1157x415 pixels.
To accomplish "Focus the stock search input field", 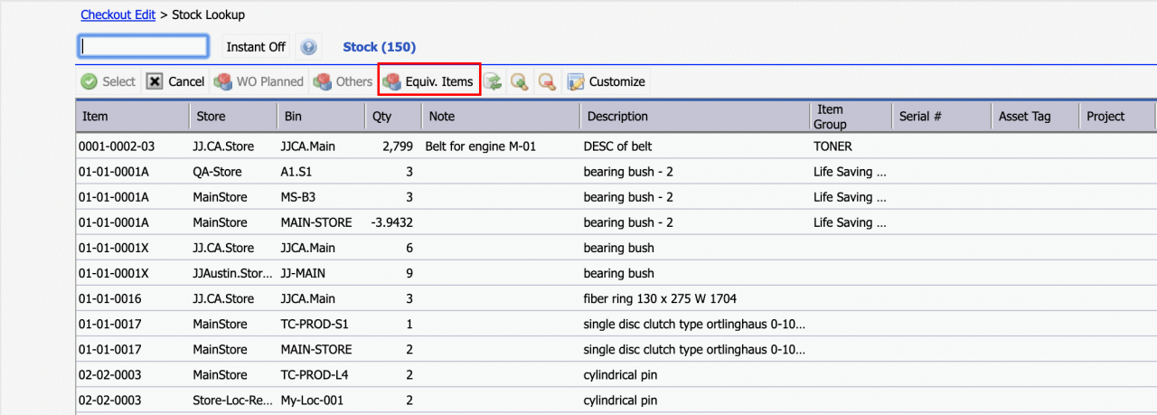I will pos(144,46).
